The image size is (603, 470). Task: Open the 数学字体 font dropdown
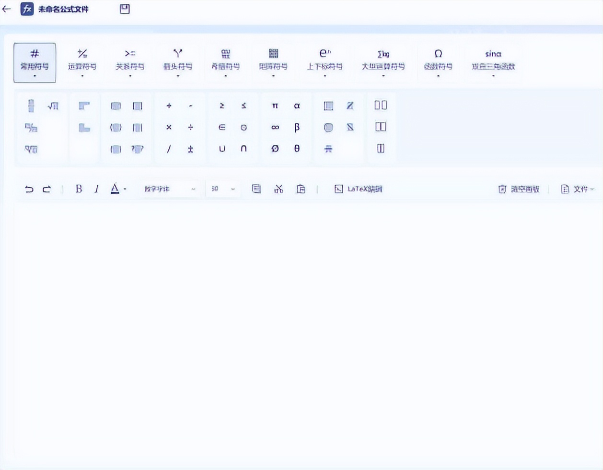(171, 189)
